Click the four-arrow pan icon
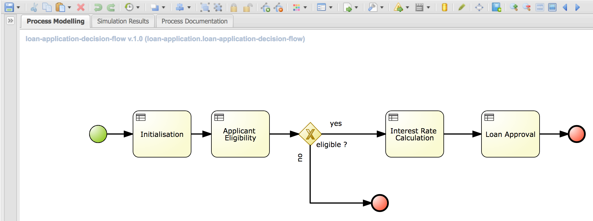Screen dimensions: 593x221 point(479,8)
